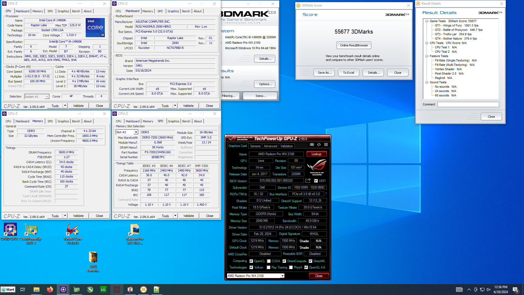The height and width of the screenshot is (295, 524).
Task: Click the green bar chart taskbar icon
Action: click(103, 290)
